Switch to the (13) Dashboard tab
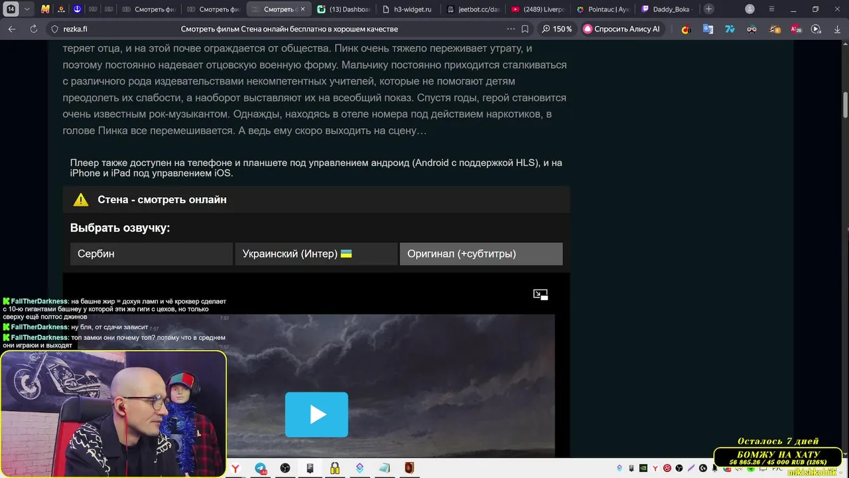Viewport: 849px width, 478px height. click(344, 9)
